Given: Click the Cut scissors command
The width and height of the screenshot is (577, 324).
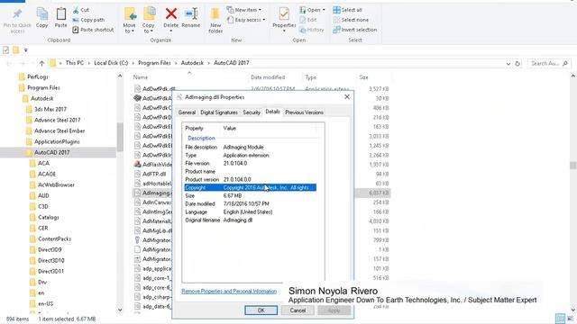Looking at the screenshot, I should pos(80,10).
